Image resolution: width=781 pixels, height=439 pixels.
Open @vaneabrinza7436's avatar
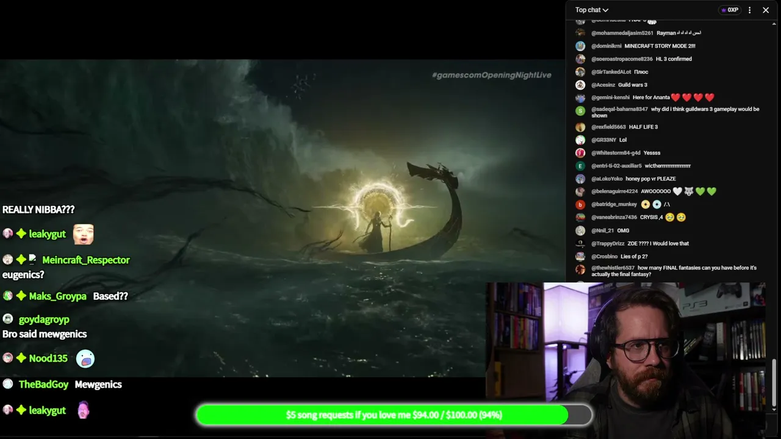coord(580,217)
